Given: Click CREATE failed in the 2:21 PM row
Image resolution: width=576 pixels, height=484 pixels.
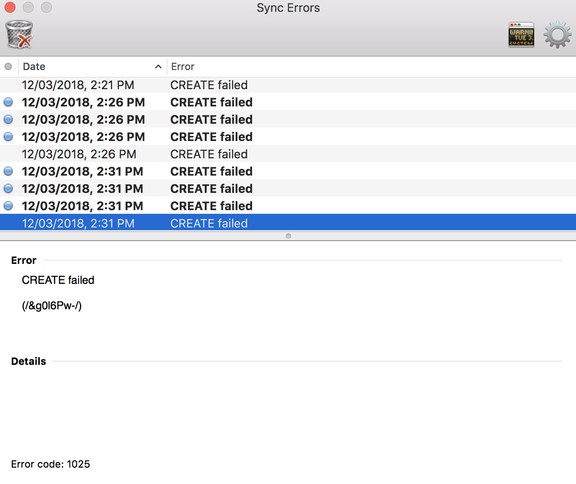Looking at the screenshot, I should pos(209,85).
